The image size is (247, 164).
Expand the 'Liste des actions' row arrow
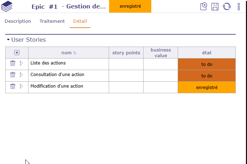(x=21, y=63)
